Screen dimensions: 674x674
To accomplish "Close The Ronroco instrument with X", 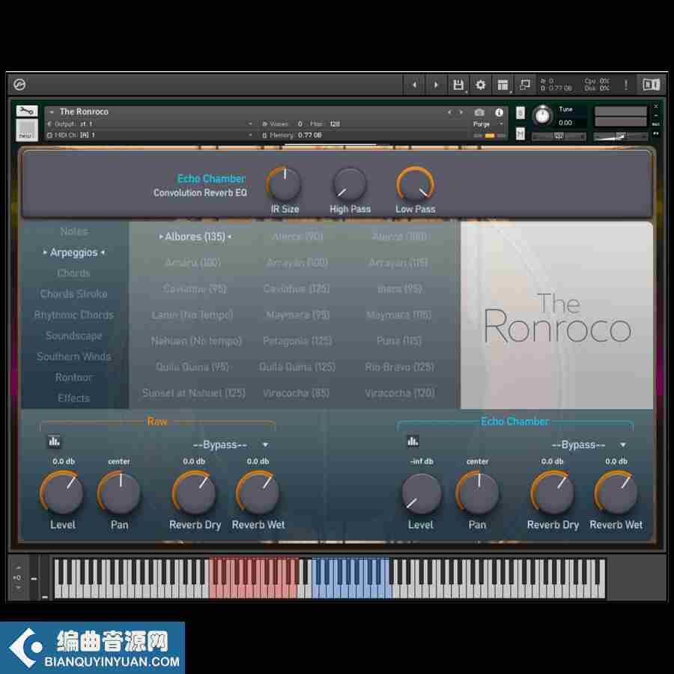I will pos(656,106).
